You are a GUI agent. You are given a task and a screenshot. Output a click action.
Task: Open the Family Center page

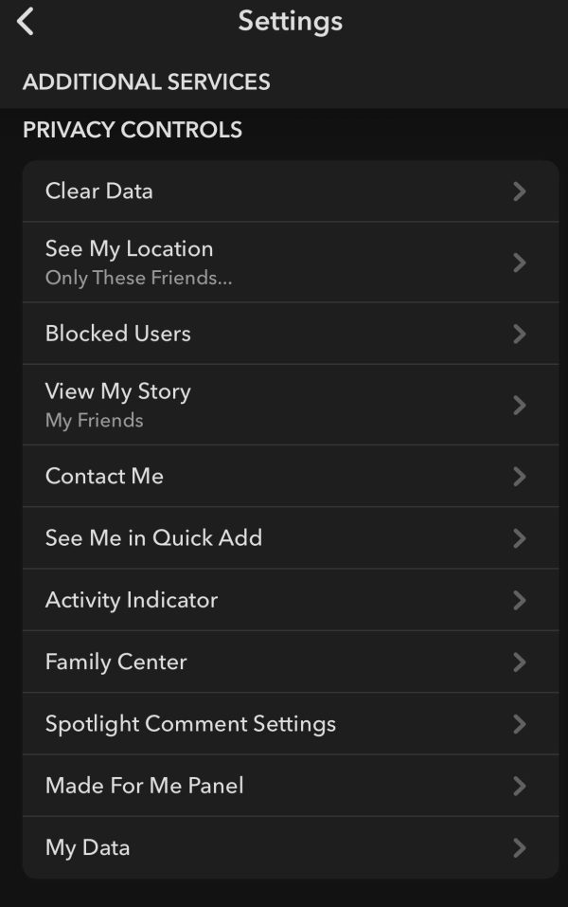pos(117,662)
